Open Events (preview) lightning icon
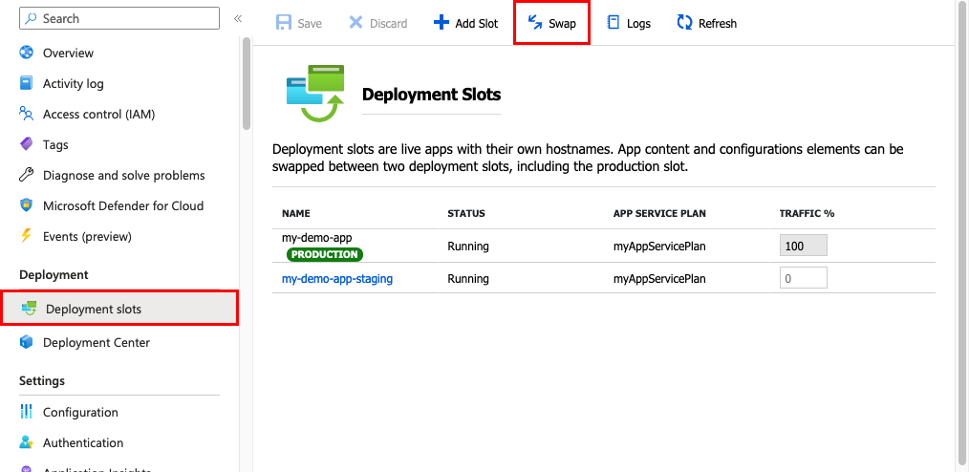Screen dimensions: 969x472 click(27, 235)
